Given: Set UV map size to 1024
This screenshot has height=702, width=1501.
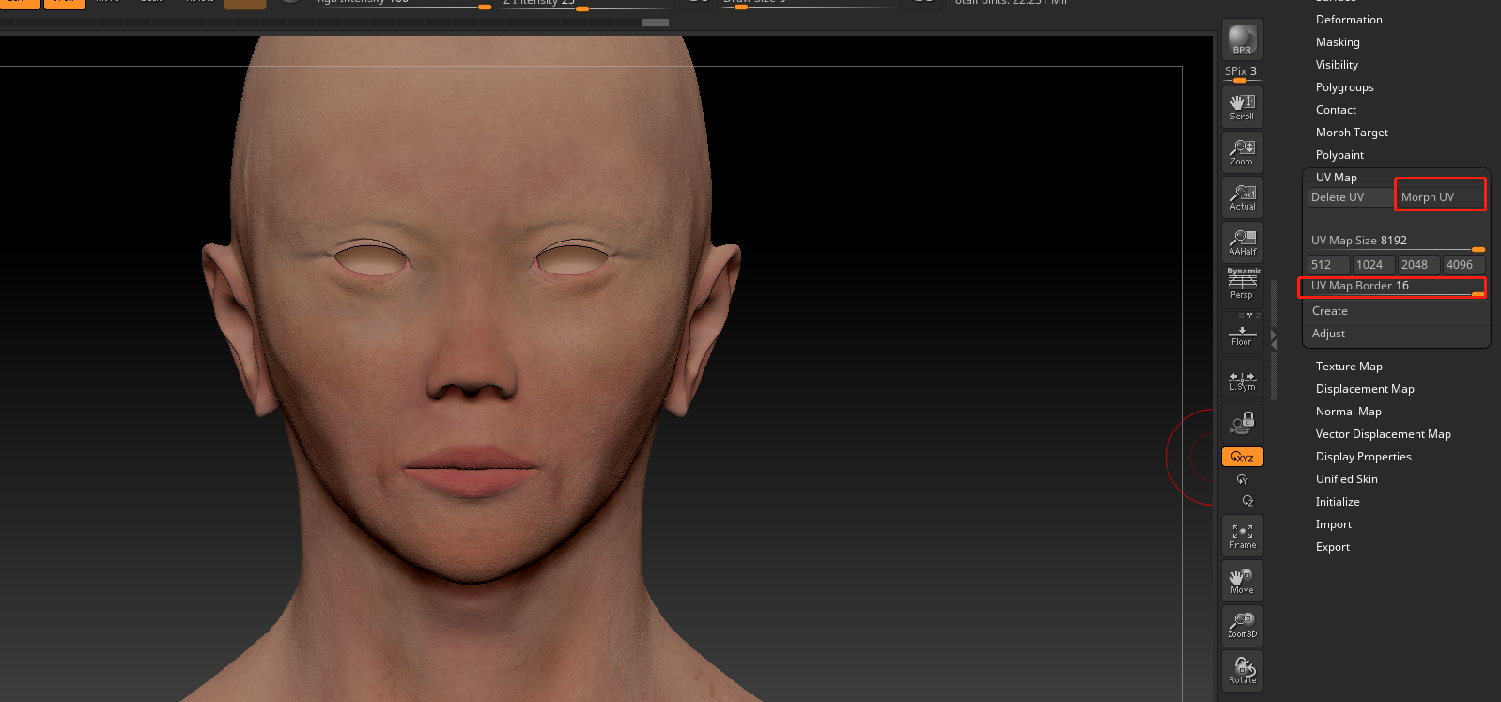Looking at the screenshot, I should 1373,265.
